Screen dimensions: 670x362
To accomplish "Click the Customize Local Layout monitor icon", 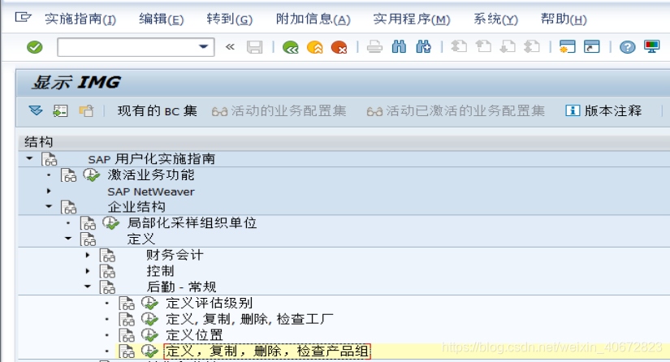I will click(651, 46).
